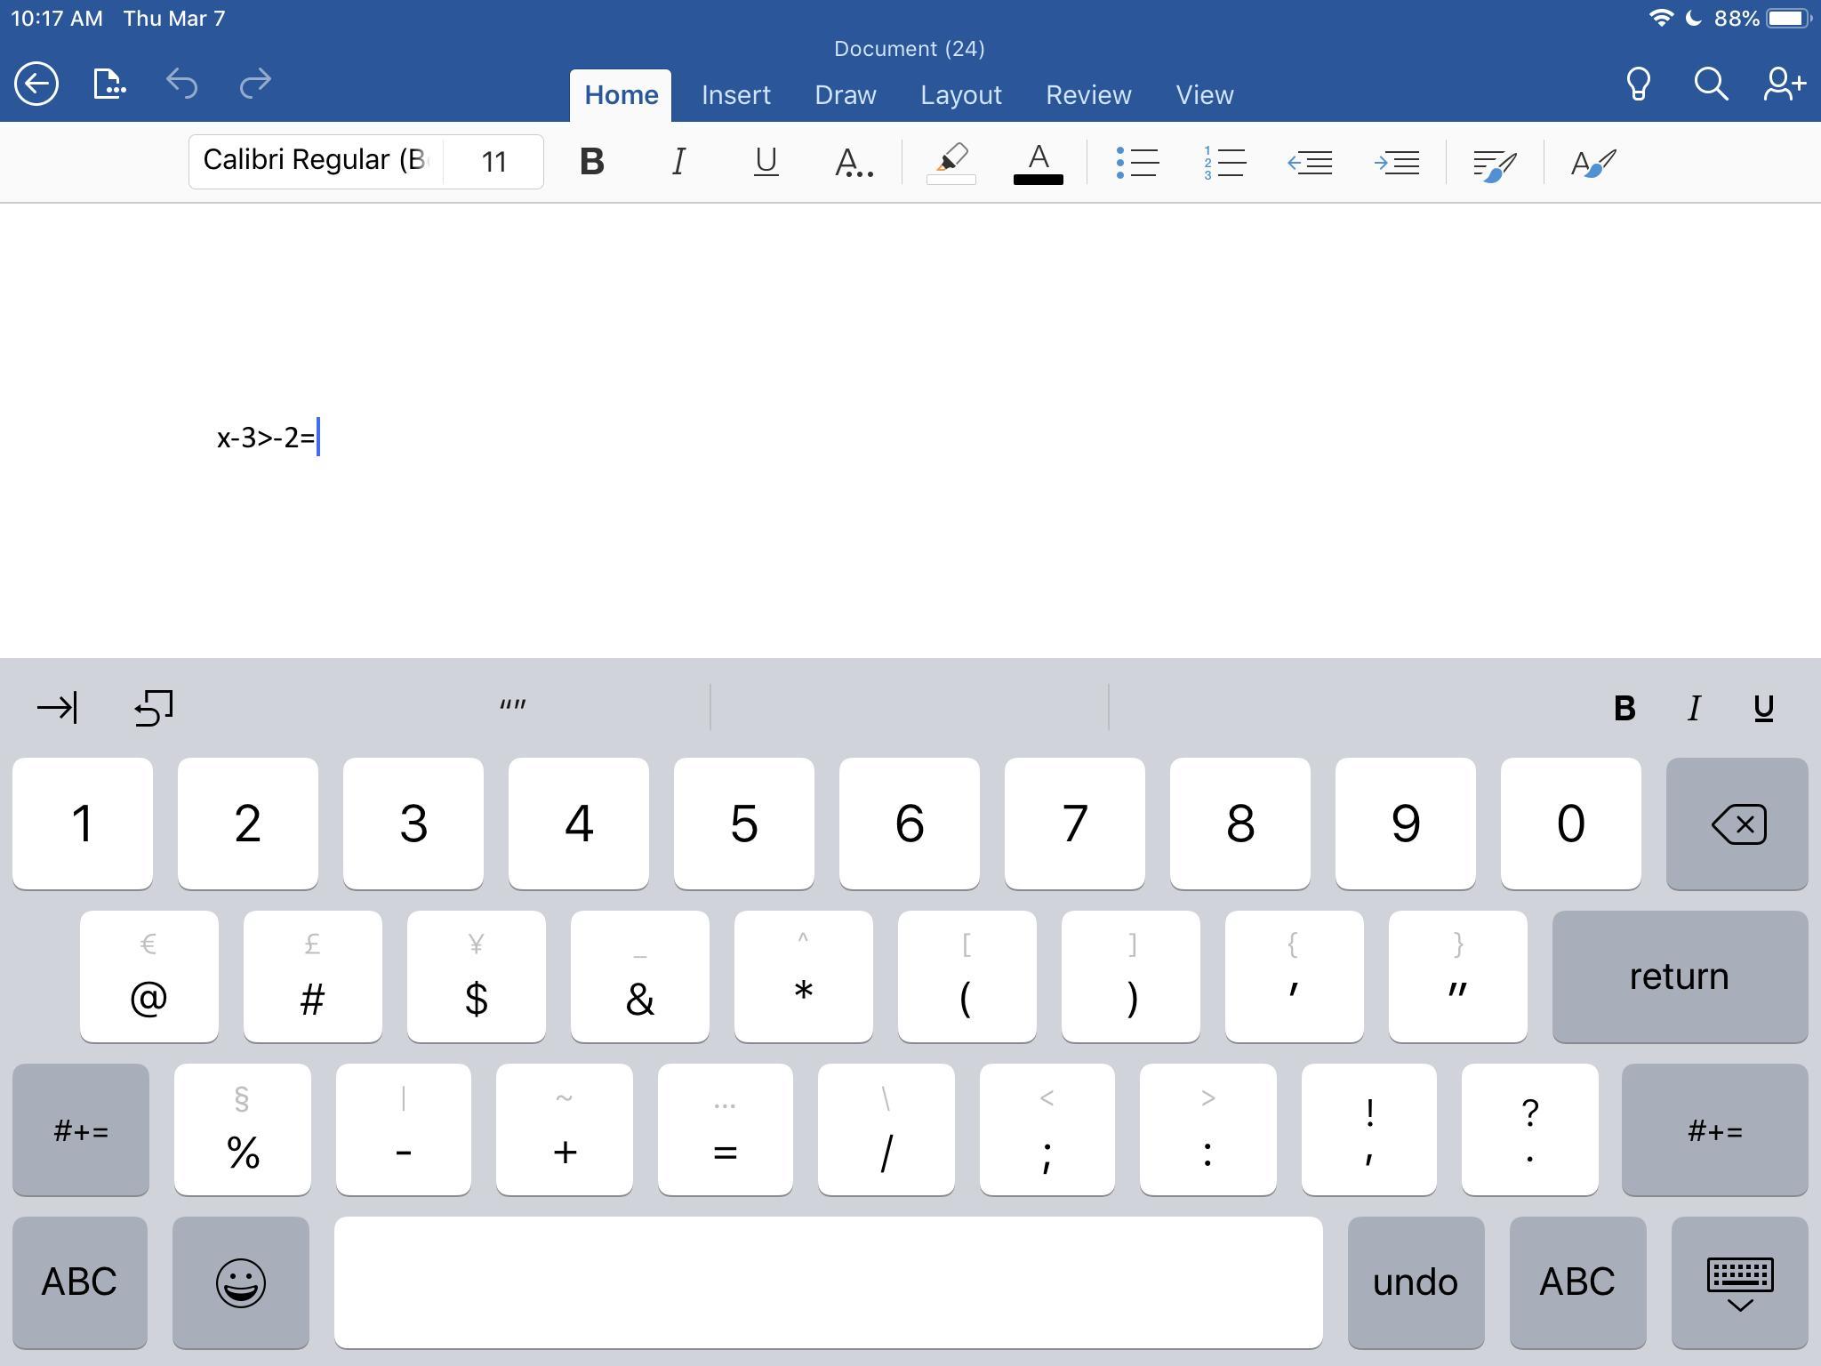
Task: Open the Search magnifier icon
Action: click(1710, 84)
